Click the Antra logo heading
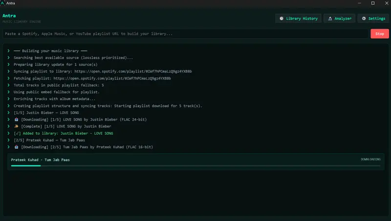This screenshot has height=221, width=391. click(x=9, y=16)
